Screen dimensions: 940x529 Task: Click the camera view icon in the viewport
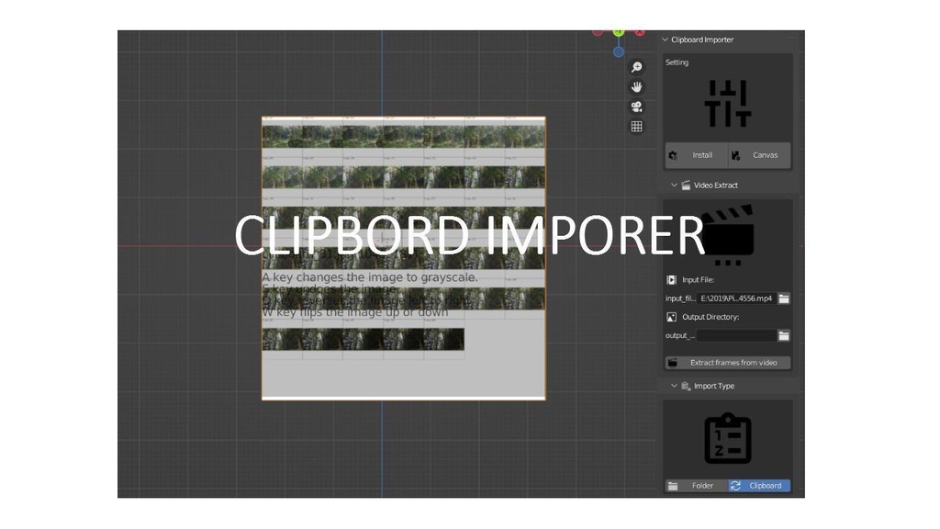tap(637, 107)
